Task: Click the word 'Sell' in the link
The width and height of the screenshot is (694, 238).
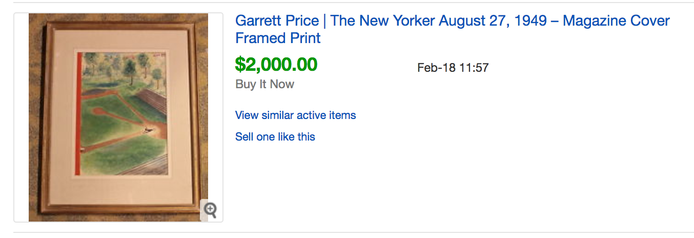Action: 244,137
